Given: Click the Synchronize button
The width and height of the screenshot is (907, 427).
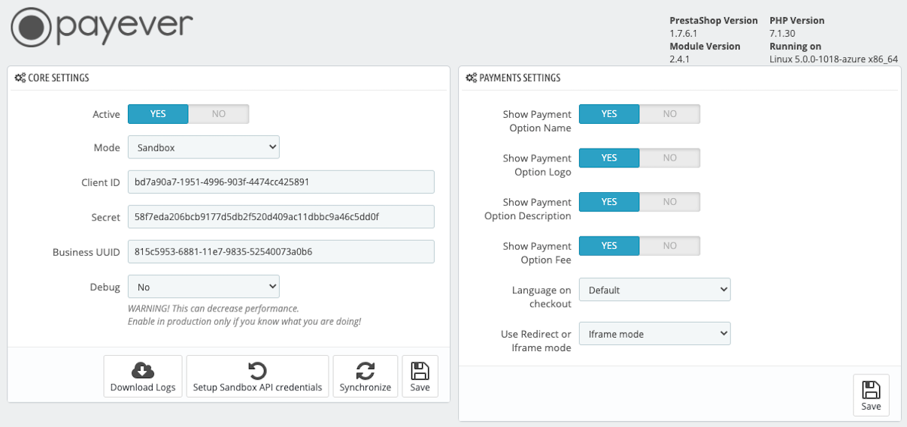Looking at the screenshot, I should 366,376.
